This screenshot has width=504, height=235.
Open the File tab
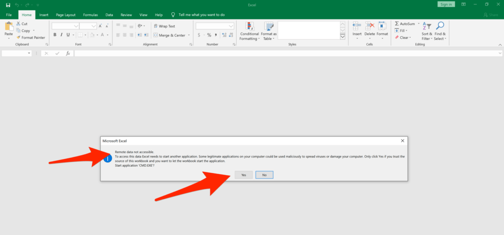point(9,15)
